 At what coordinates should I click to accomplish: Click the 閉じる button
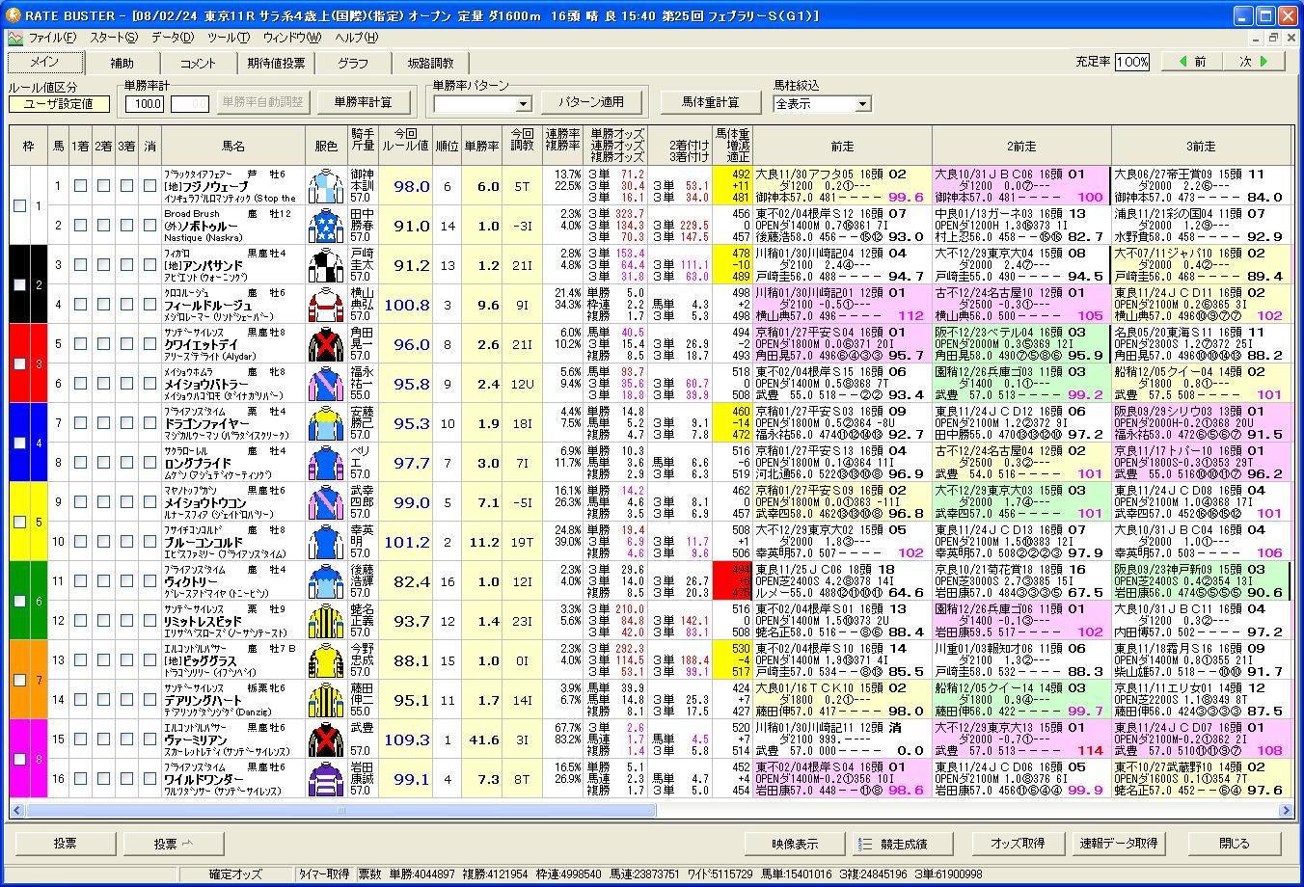pyautogui.click(x=1234, y=844)
